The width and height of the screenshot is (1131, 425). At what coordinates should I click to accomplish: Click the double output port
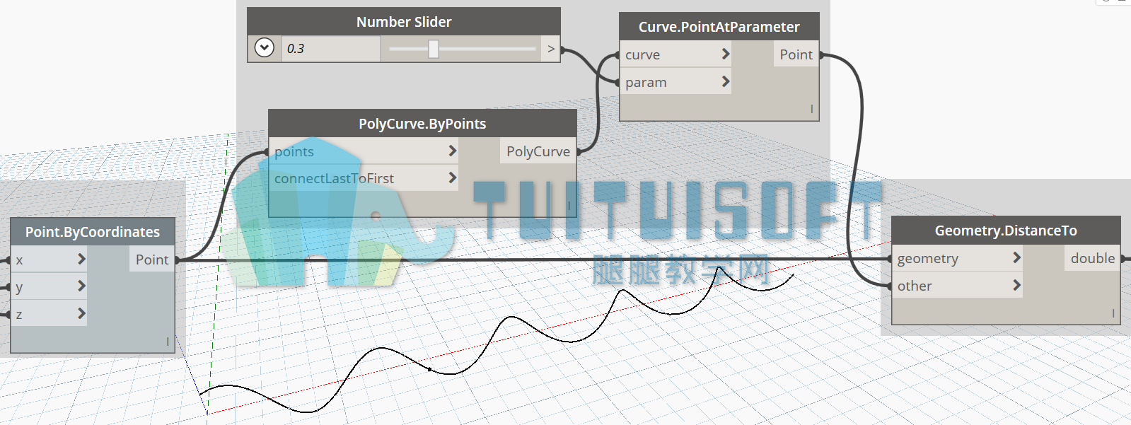tap(1093, 258)
